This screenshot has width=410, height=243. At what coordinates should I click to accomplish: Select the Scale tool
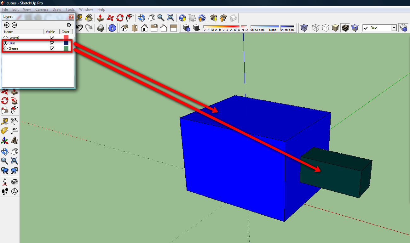point(5,110)
